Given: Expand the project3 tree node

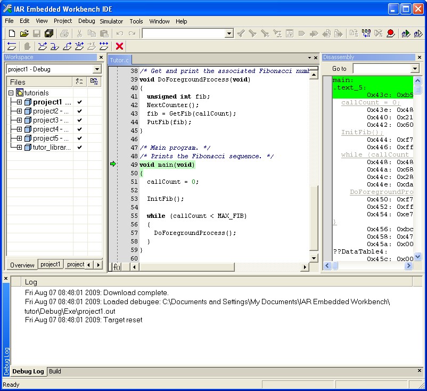Looking at the screenshot, I should (19, 120).
